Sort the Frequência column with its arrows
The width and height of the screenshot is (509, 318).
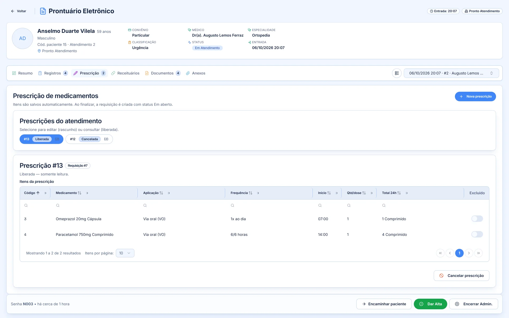[251, 193]
